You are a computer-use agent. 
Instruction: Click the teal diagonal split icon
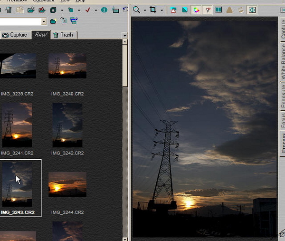185,10
